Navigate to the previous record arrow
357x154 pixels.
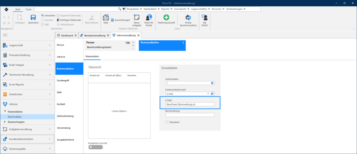(5, 17)
